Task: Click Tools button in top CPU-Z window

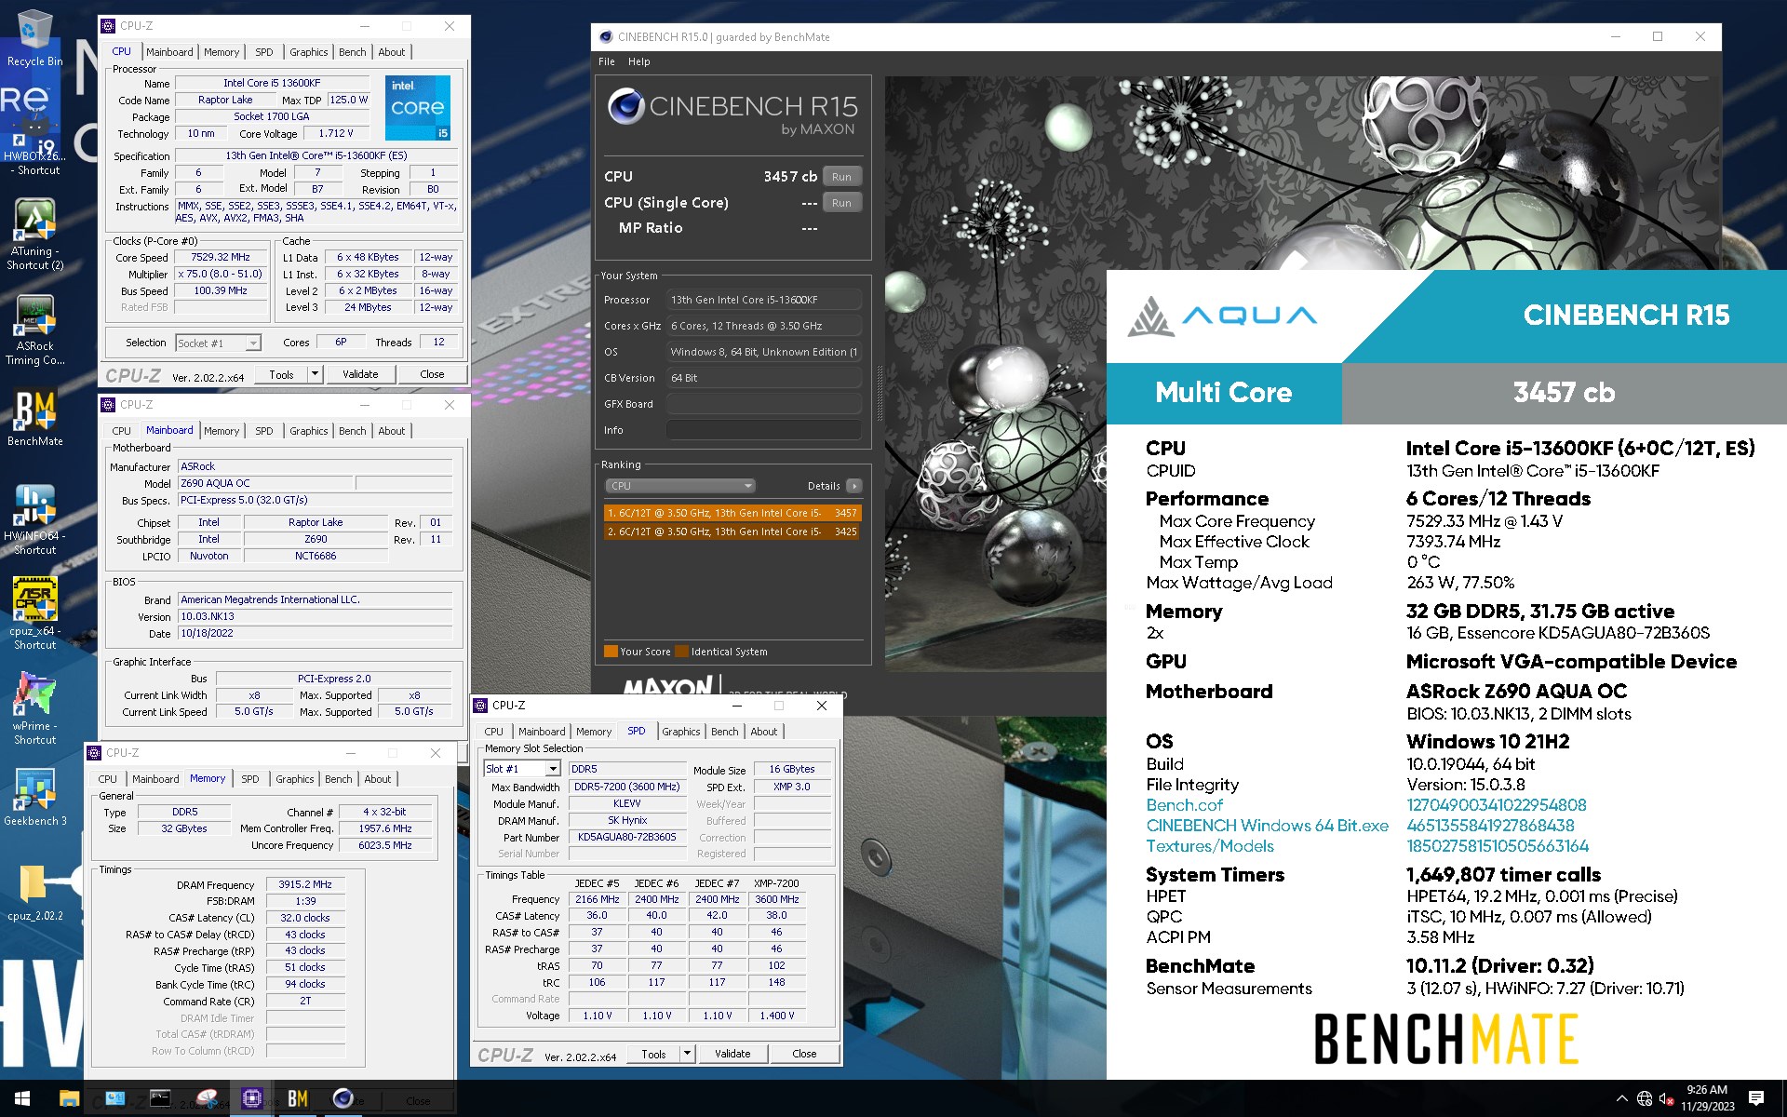Action: coord(281,374)
